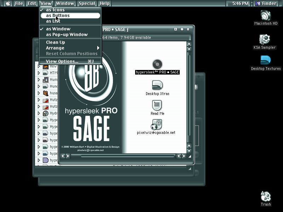Click the right arrow at the horizontal scrollbar's left end
Viewport: 283px width, 212px height.
pyautogui.click(x=68, y=156)
